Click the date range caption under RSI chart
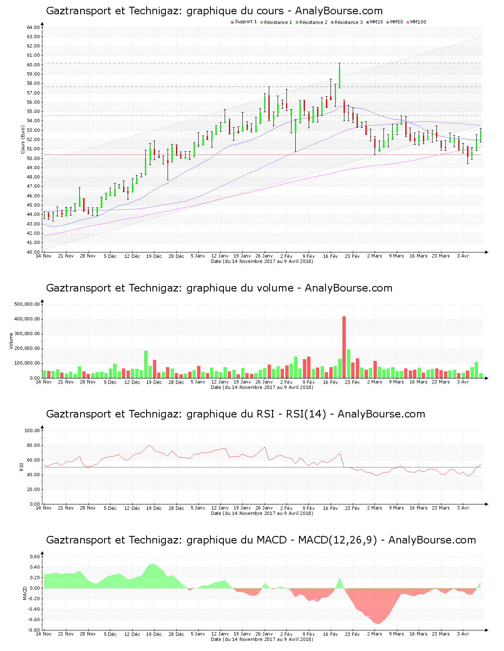504x651 pixels. [262, 513]
